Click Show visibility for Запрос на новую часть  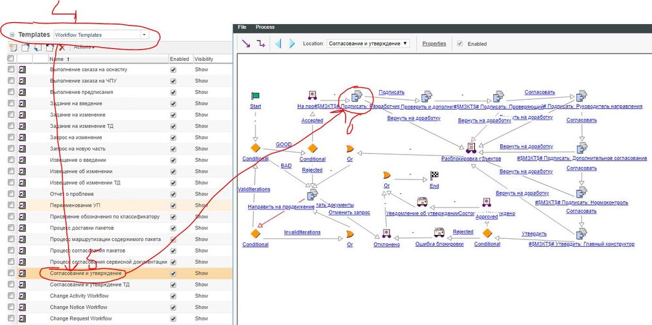pyautogui.click(x=201, y=149)
